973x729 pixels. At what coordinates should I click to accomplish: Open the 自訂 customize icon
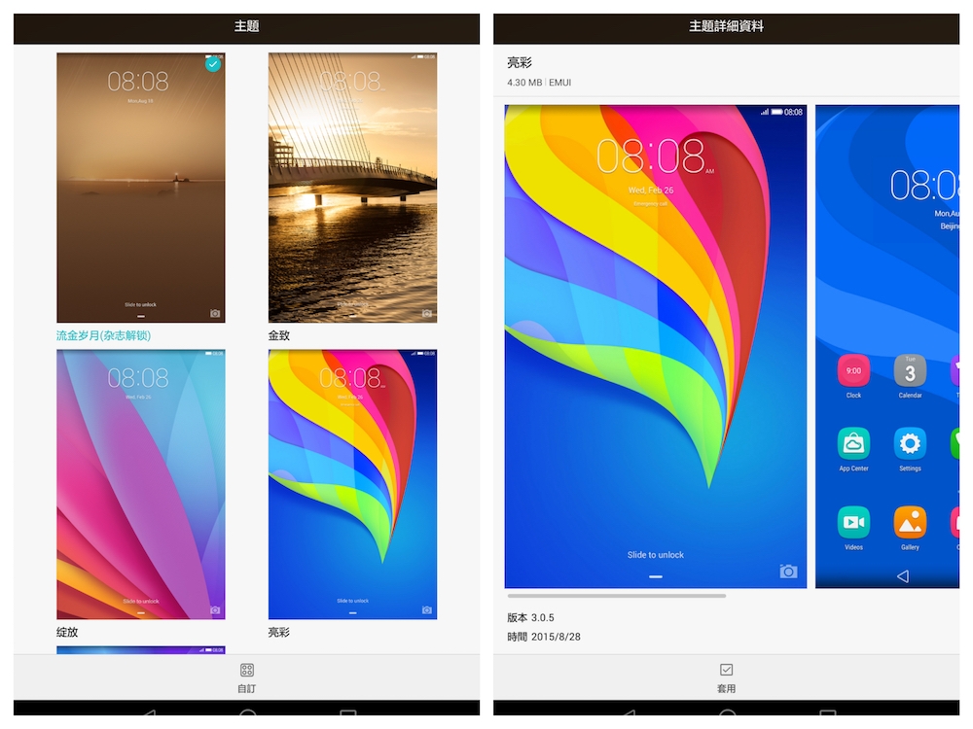(x=246, y=670)
